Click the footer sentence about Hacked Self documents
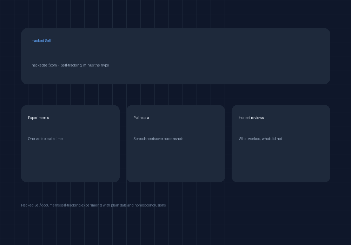The image size is (351, 245). pos(94,205)
